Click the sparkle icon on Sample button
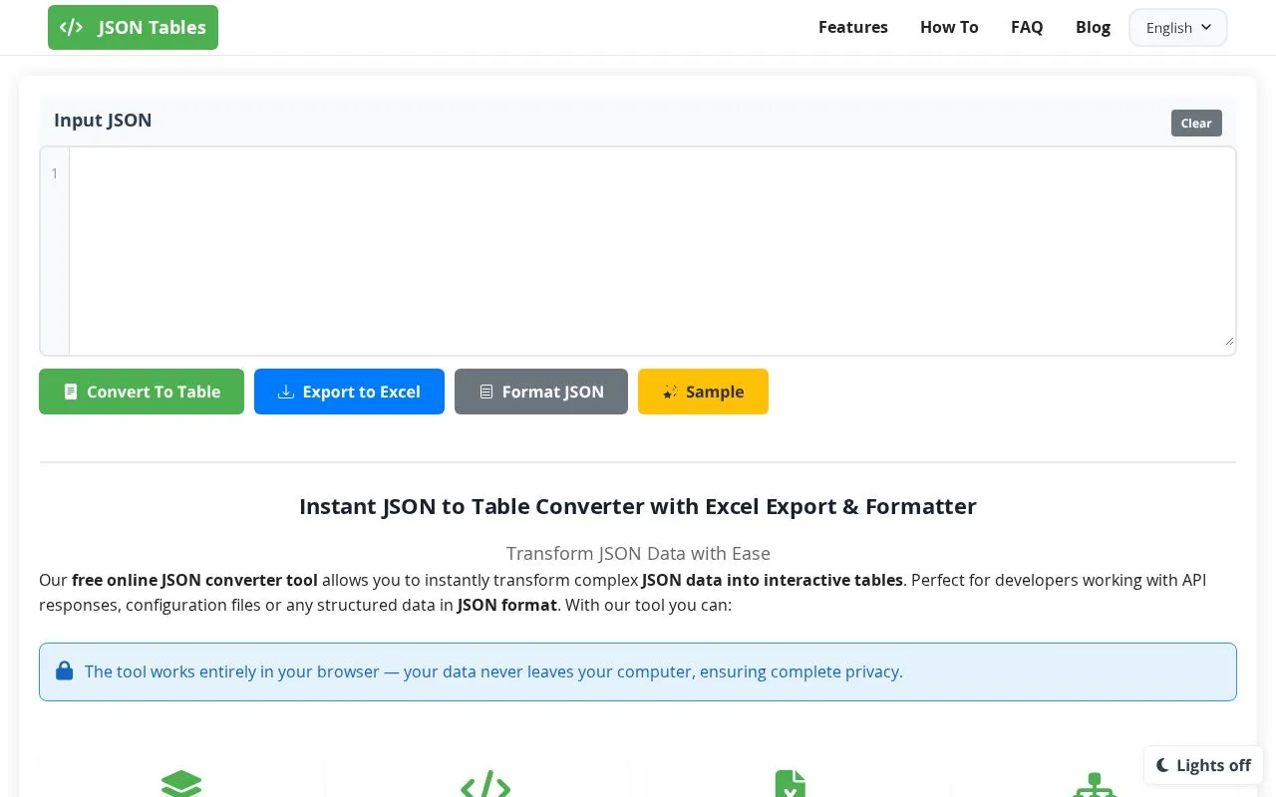Image resolution: width=1276 pixels, height=797 pixels. click(670, 392)
